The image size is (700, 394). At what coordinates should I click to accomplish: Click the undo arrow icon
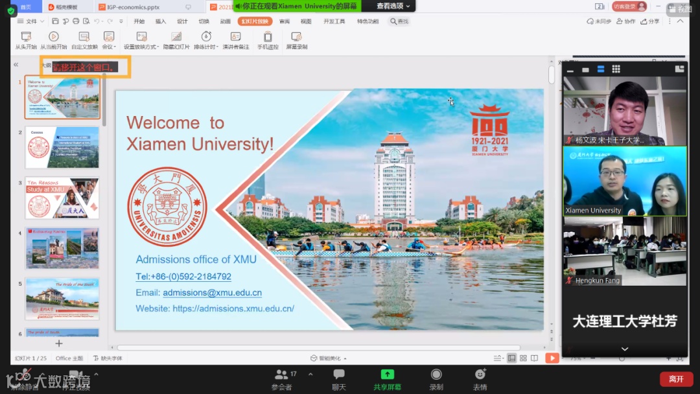(97, 21)
